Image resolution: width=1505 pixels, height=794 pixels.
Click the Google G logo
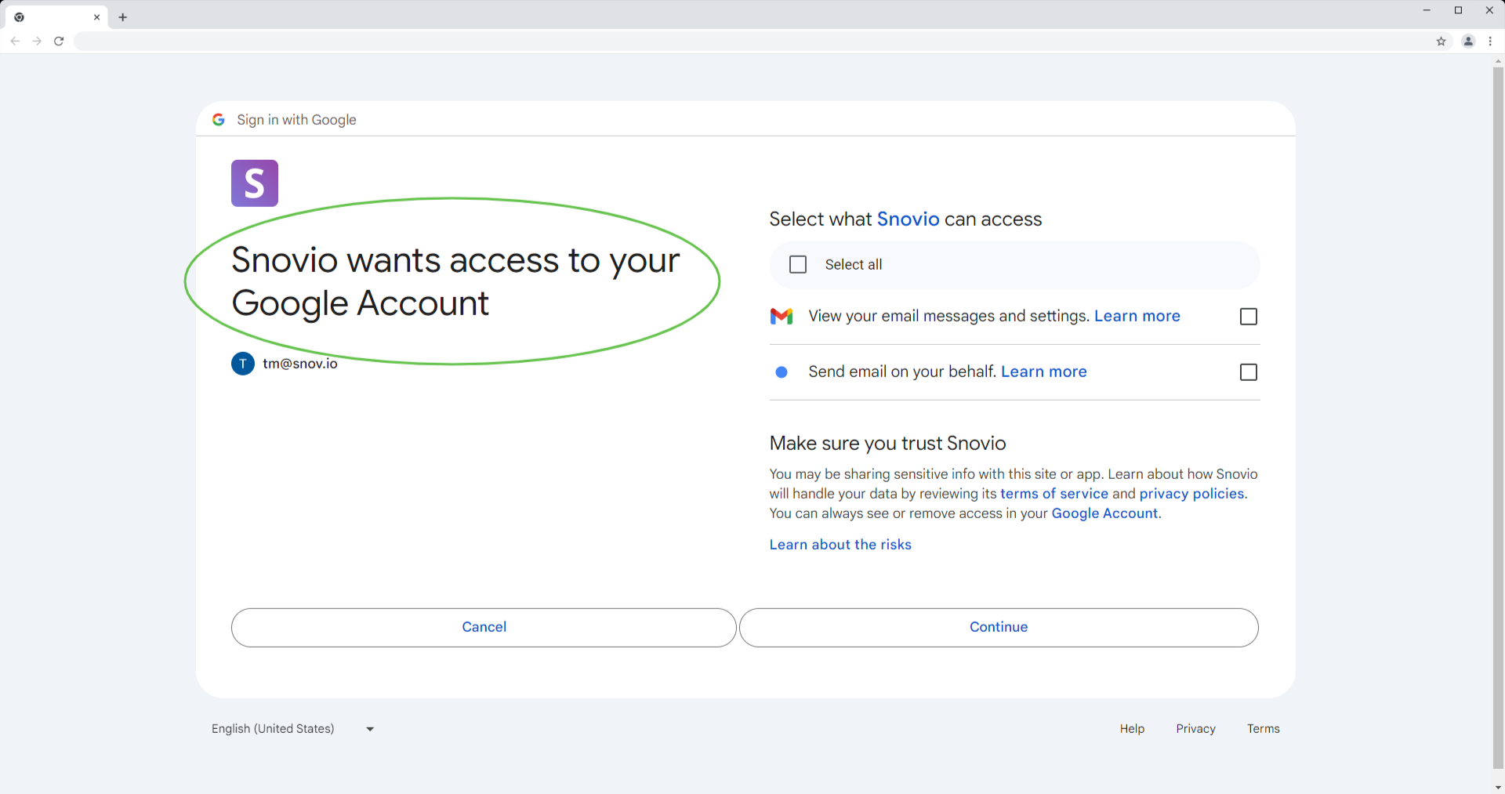pyautogui.click(x=219, y=119)
